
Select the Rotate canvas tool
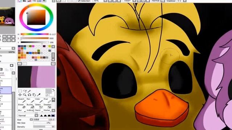tap(29, 95)
